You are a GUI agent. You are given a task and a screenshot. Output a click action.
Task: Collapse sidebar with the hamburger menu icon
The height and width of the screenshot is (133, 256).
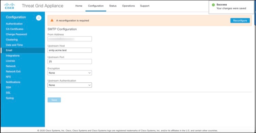(39, 18)
